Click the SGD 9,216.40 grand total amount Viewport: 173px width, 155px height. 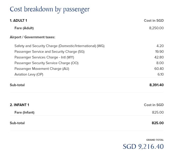[143, 147]
